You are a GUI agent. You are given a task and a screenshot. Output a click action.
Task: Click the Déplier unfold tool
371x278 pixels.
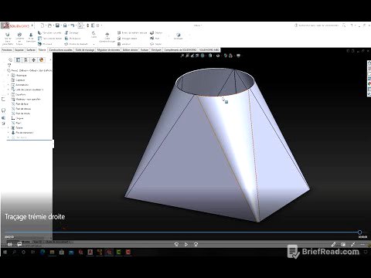tap(156, 32)
